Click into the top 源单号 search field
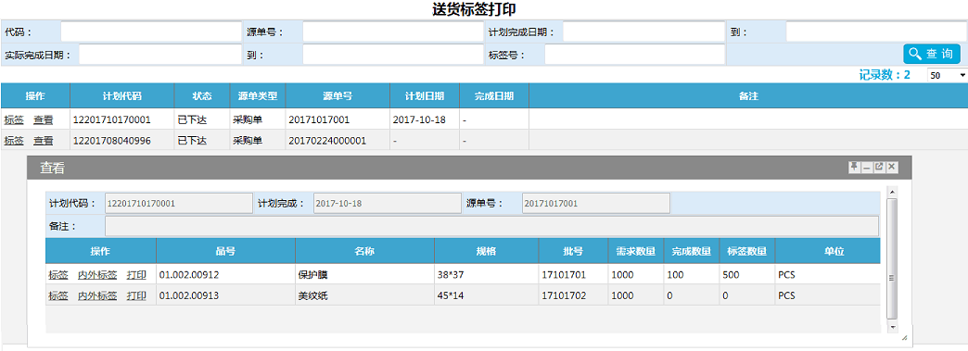 pos(392,32)
